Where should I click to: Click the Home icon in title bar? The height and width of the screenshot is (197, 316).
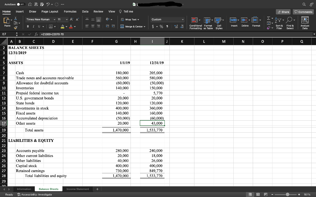[x=30, y=4]
